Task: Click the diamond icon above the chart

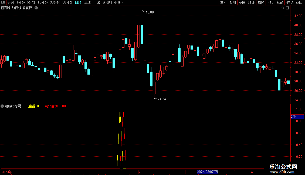Action: click(x=283, y=8)
